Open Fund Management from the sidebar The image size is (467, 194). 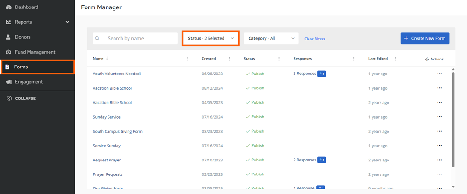pos(35,52)
